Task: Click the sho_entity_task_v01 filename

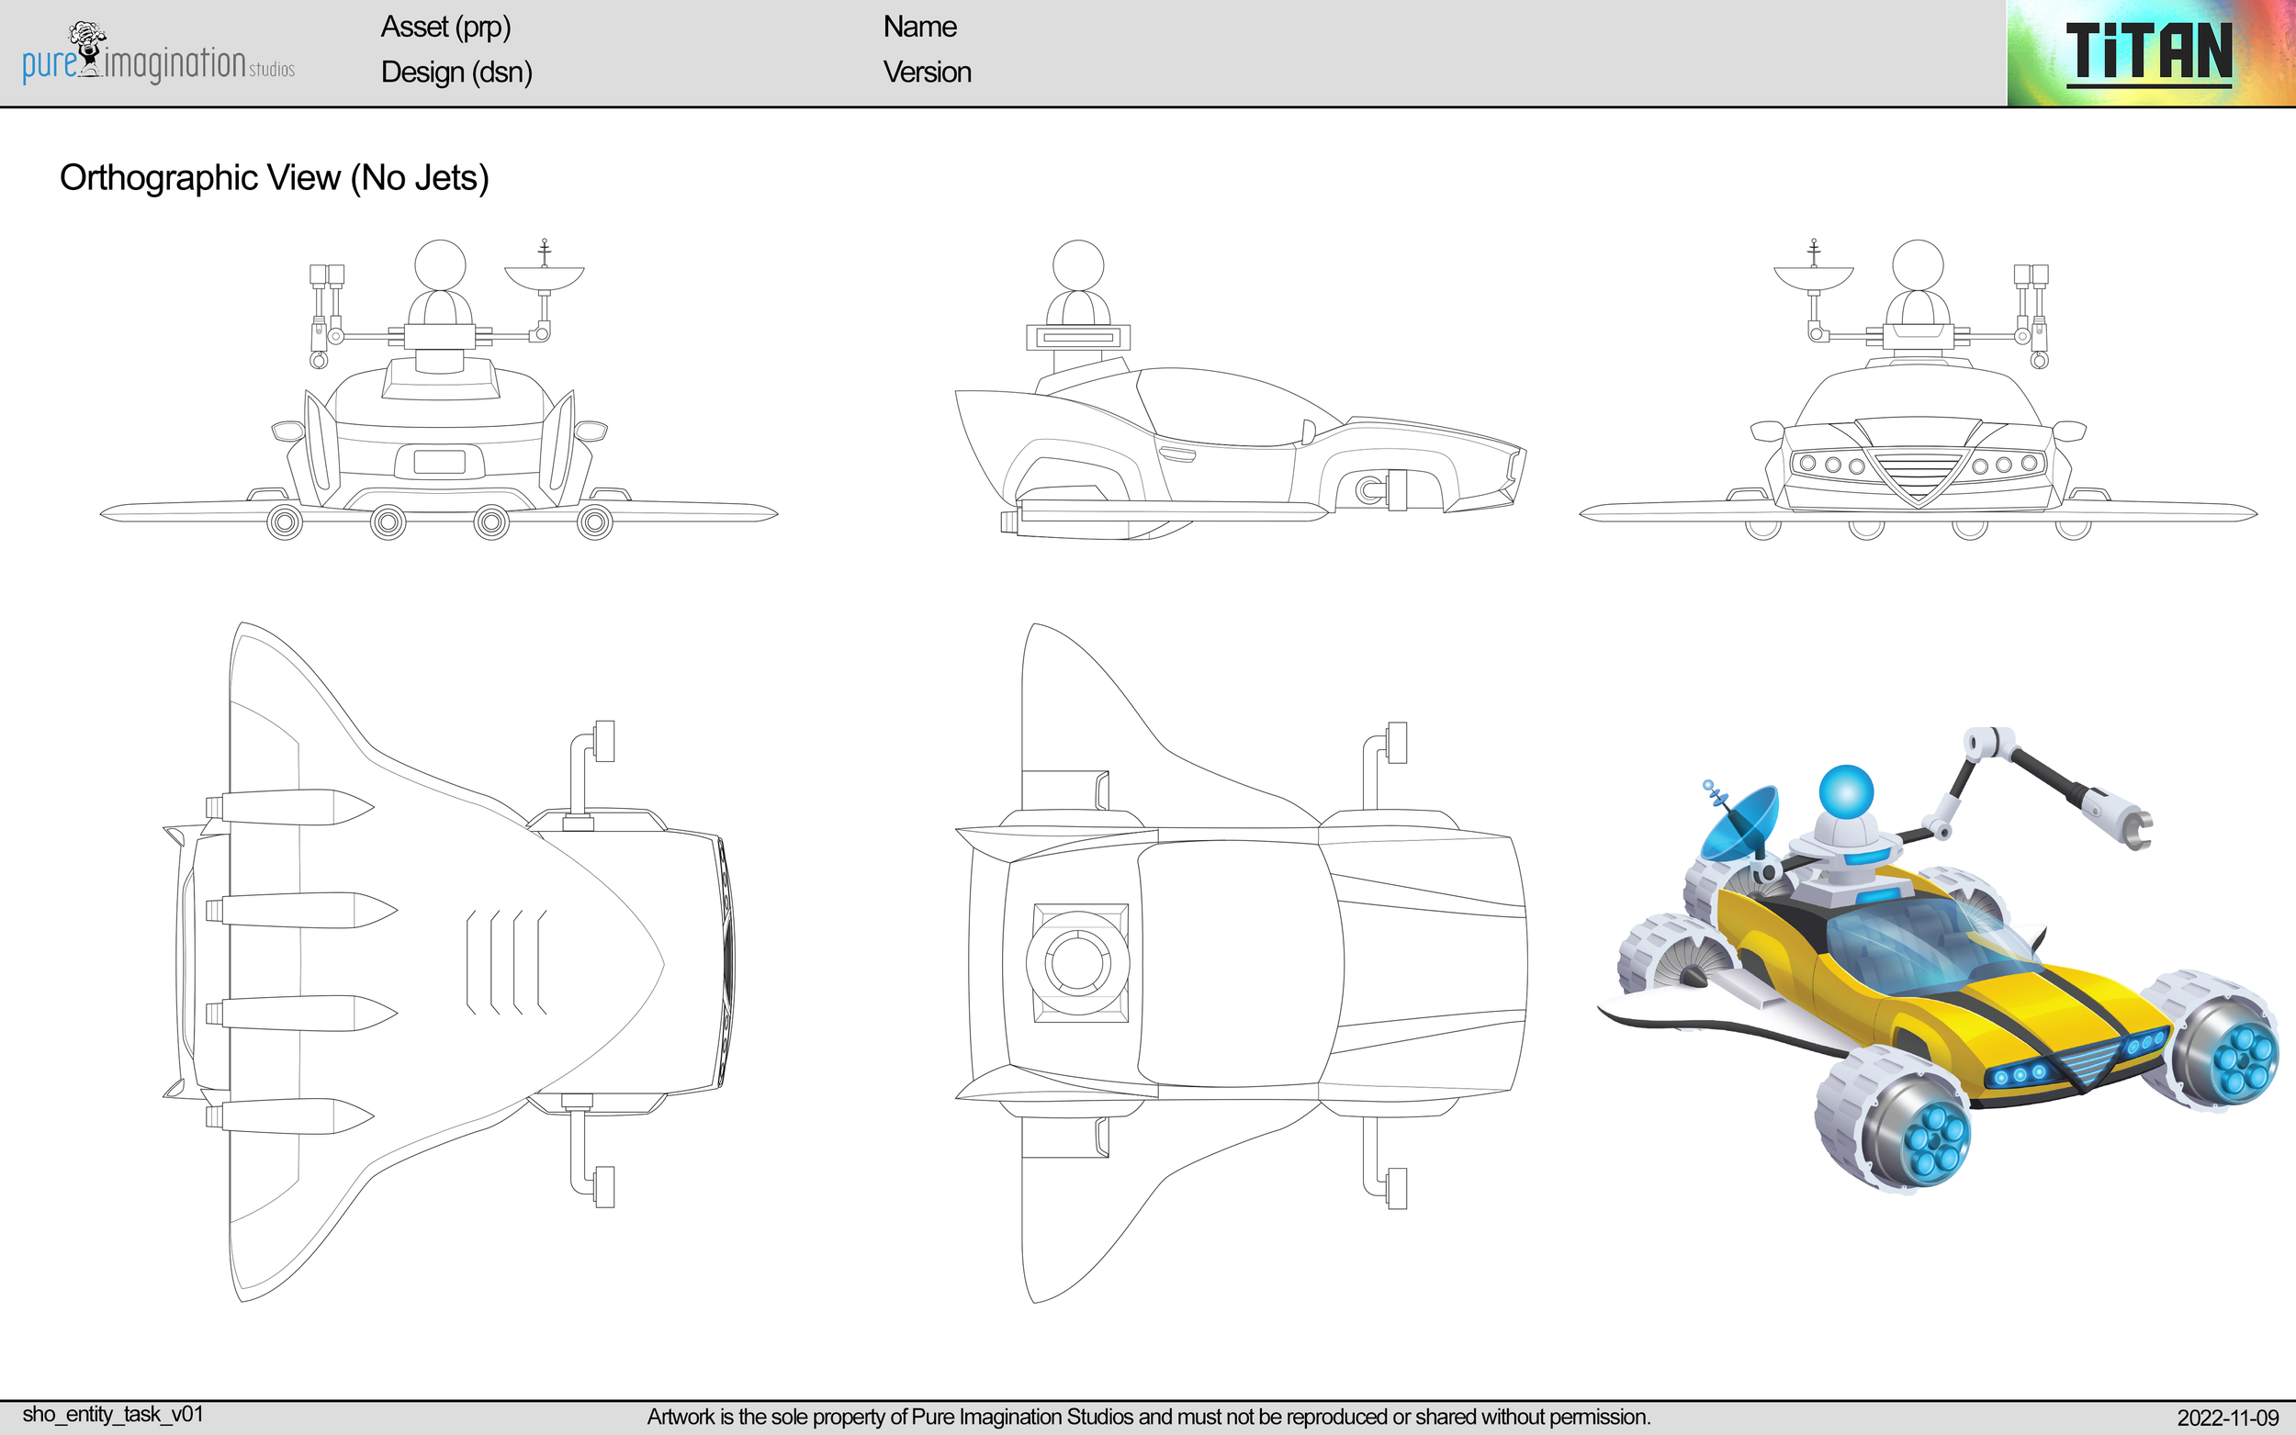Action: tap(114, 1414)
